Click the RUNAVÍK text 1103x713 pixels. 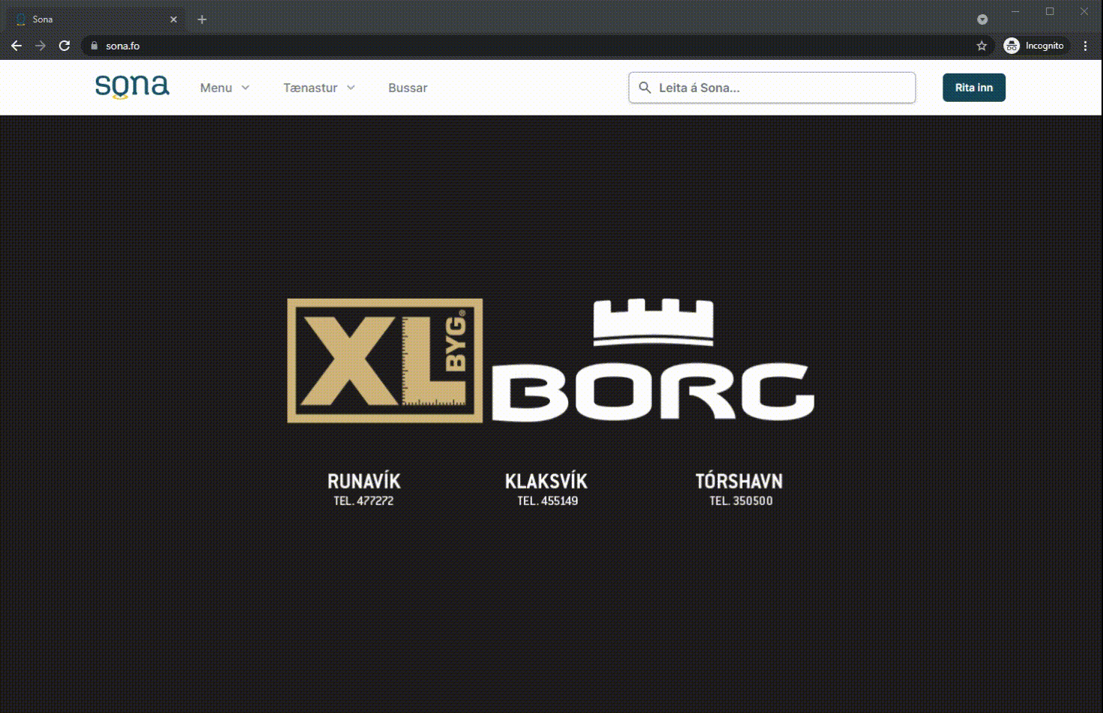pyautogui.click(x=364, y=481)
